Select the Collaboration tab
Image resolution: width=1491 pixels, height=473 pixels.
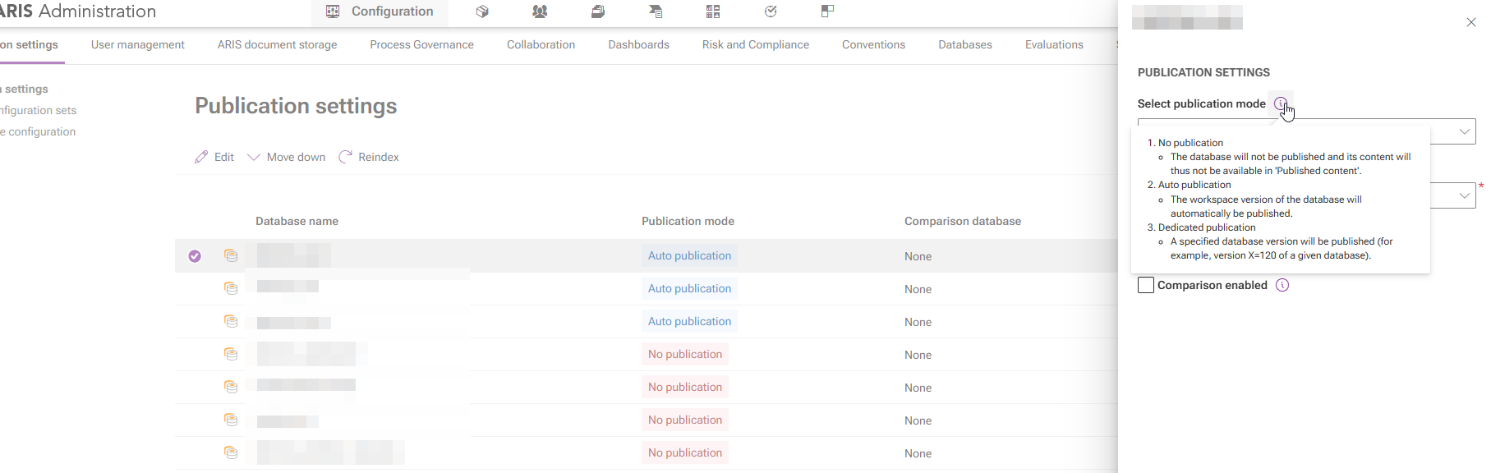tap(541, 44)
